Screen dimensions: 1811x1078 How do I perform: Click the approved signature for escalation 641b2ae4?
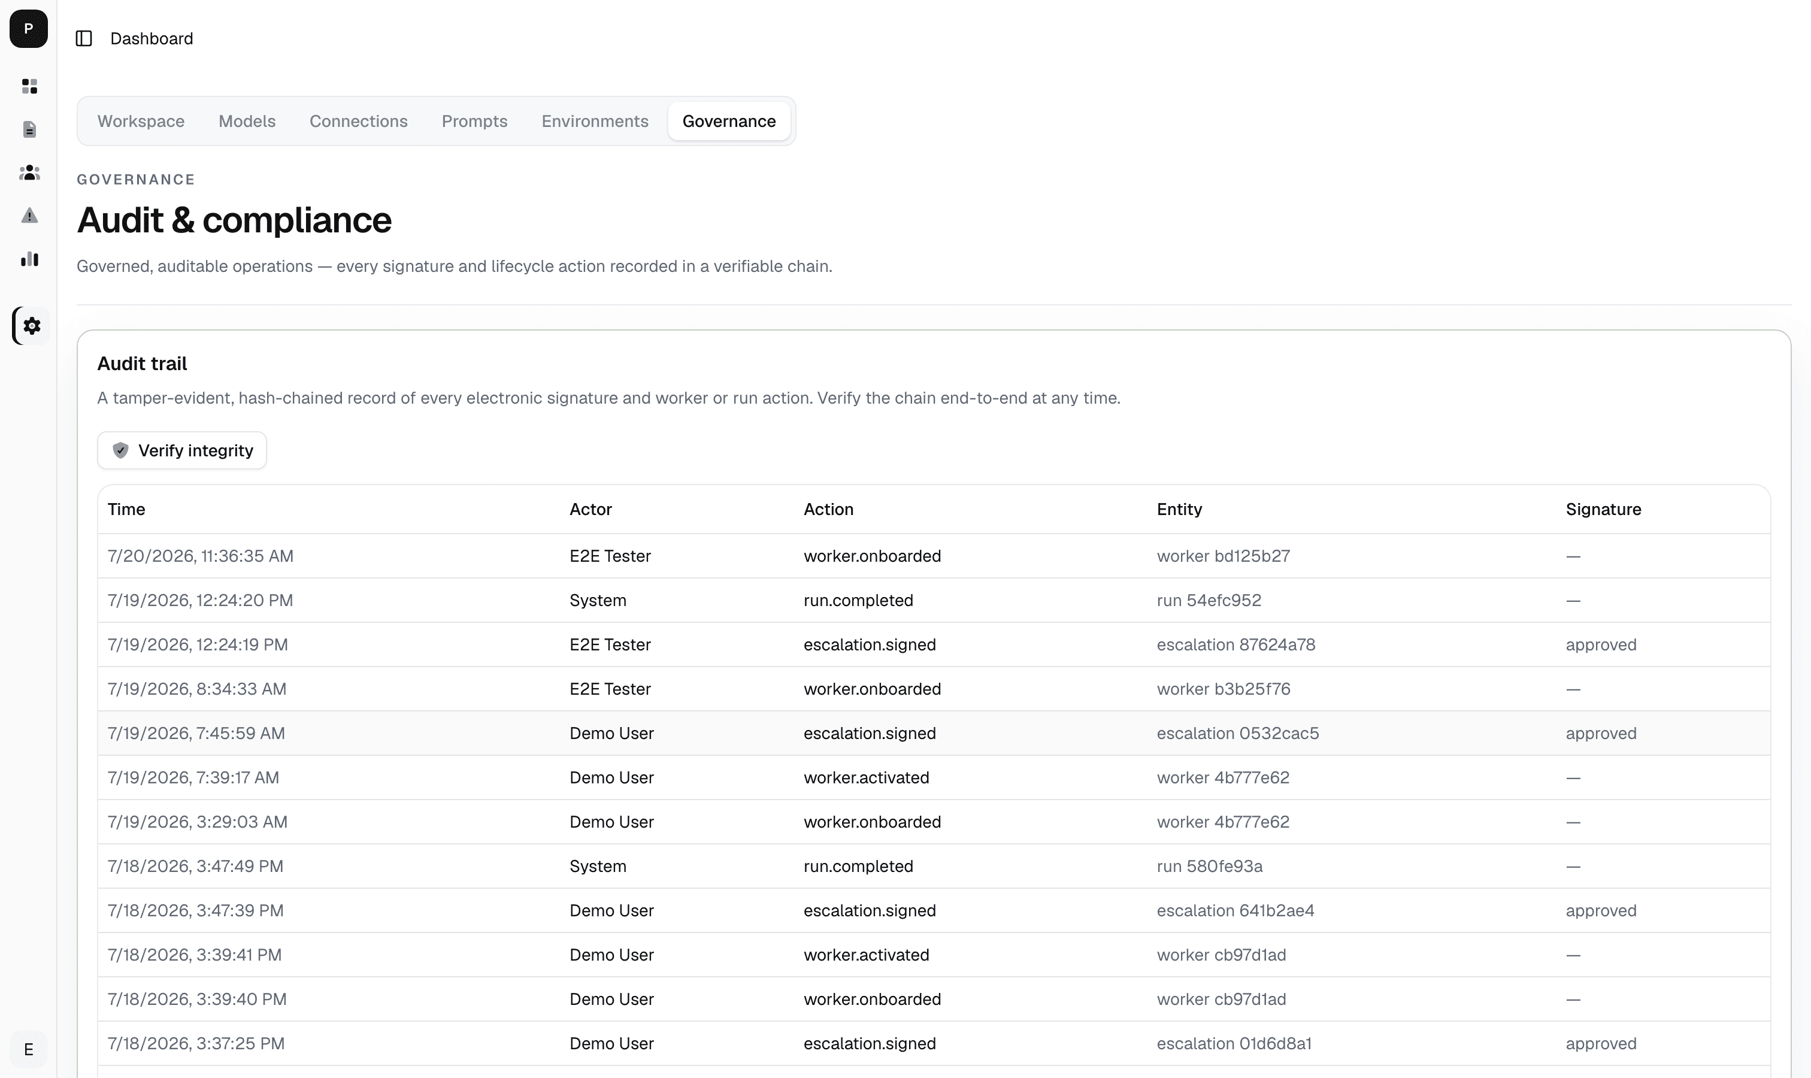tap(1601, 910)
